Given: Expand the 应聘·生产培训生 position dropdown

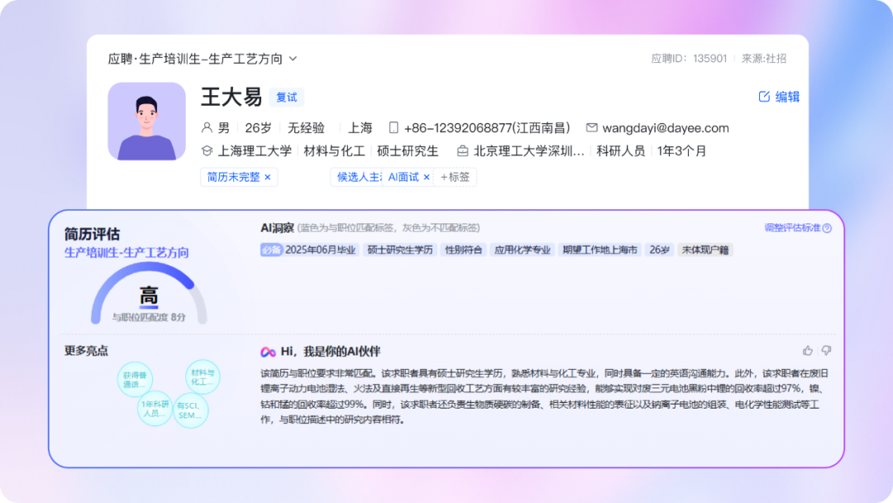Looking at the screenshot, I should pyautogui.click(x=293, y=59).
